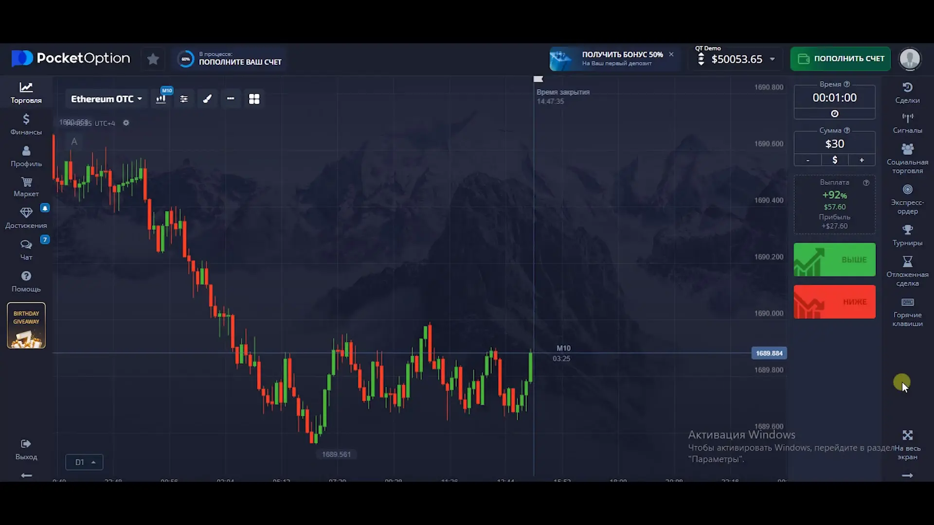This screenshot has height=525, width=934.
Task: Increase trade amount with plus stepper
Action: tap(862, 160)
